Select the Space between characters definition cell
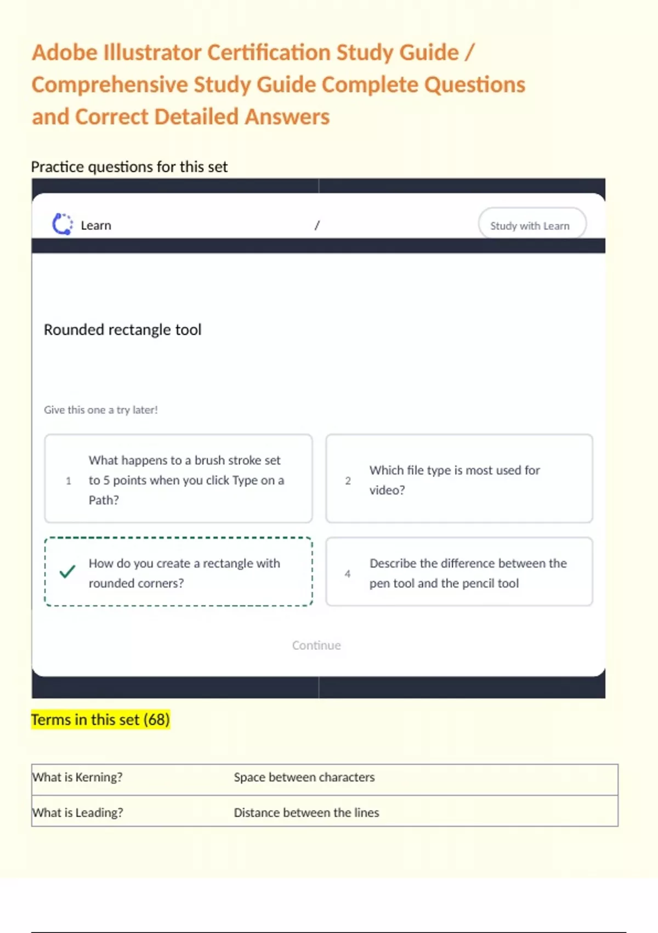The width and height of the screenshot is (658, 933). tap(304, 778)
